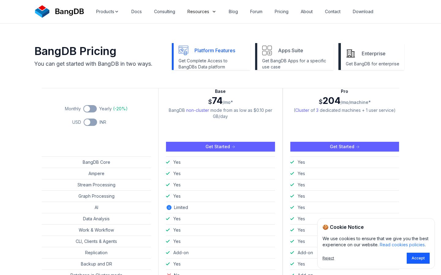The width and height of the screenshot is (441, 275).
Task: Click the Limited text in AI row
Action: 181,207
